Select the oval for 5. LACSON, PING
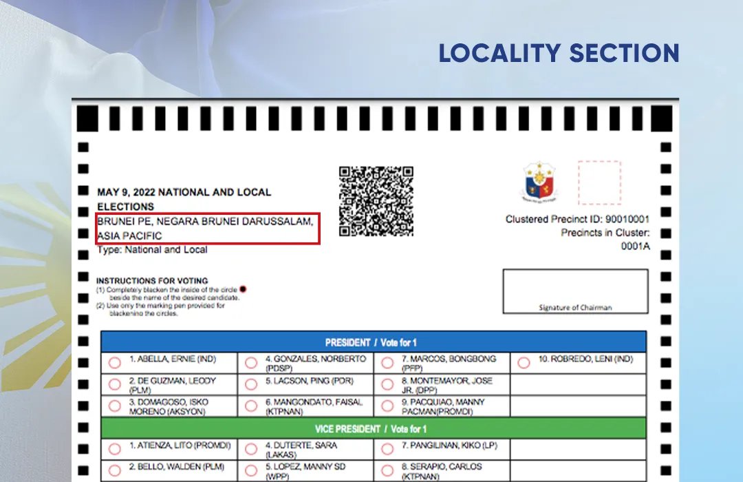Image resolution: width=743 pixels, height=482 pixels. click(x=251, y=384)
